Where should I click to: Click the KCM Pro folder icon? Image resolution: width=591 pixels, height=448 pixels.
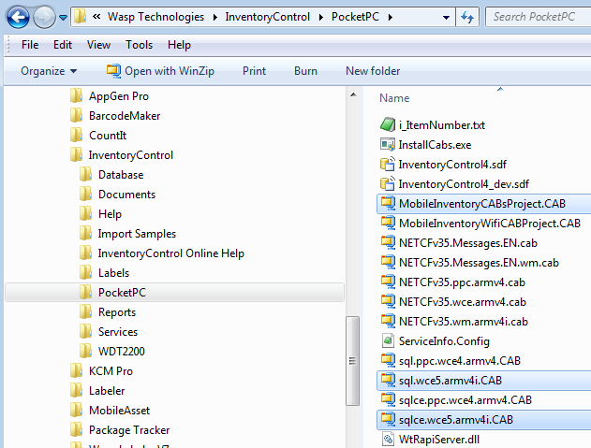click(x=76, y=370)
